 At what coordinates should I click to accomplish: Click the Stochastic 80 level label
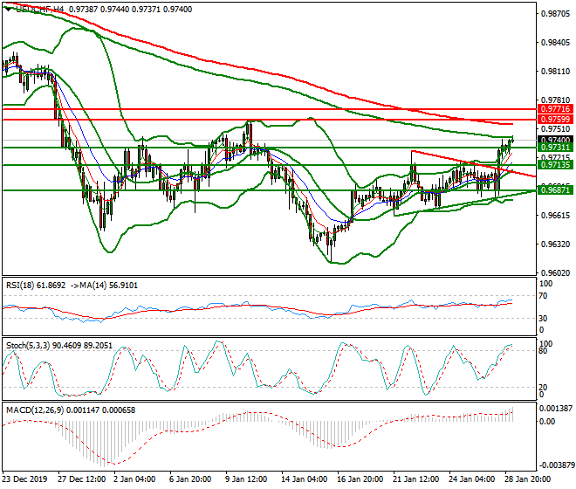click(x=544, y=351)
